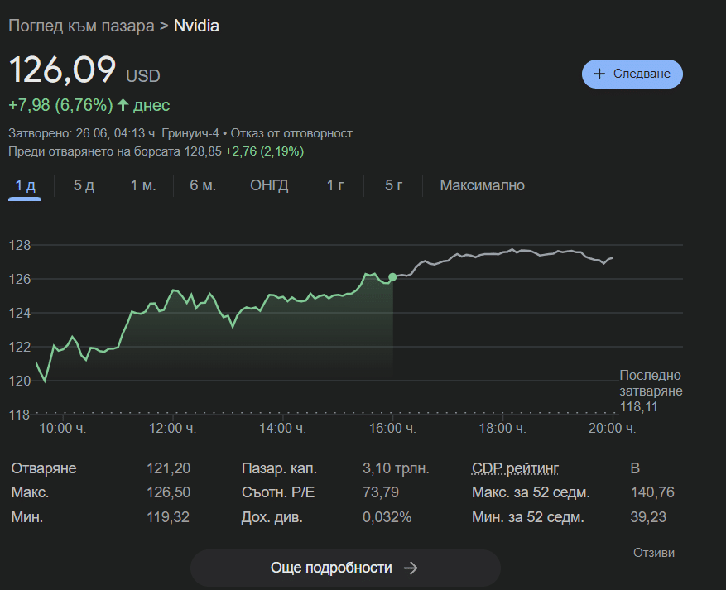Click the Пазар. кап. label
726x590 pixels.
(279, 468)
